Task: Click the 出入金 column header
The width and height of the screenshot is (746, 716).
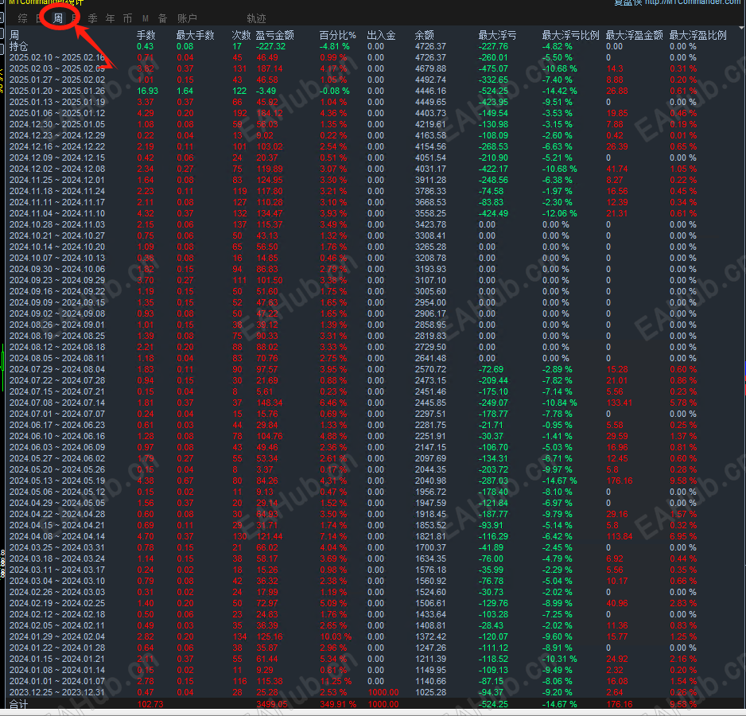Action: (x=382, y=35)
